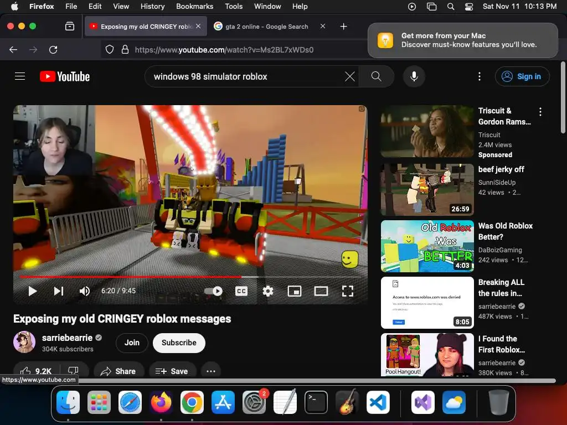The image size is (567, 425).
Task: Click the page vertical scrollbar
Action: [x=563, y=97]
